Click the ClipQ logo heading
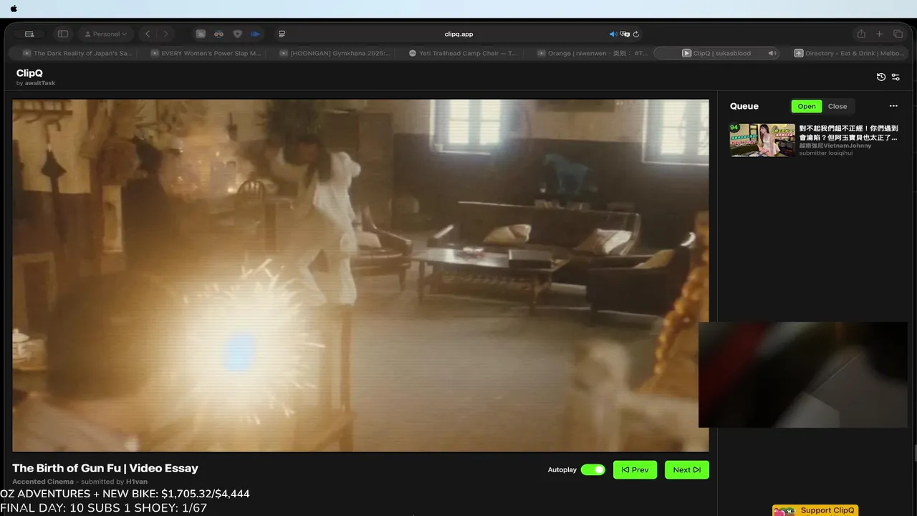The image size is (917, 516). 29,73
